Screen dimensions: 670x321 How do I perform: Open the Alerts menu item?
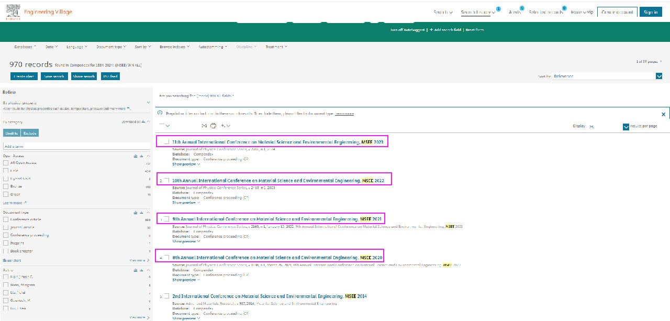tap(515, 12)
